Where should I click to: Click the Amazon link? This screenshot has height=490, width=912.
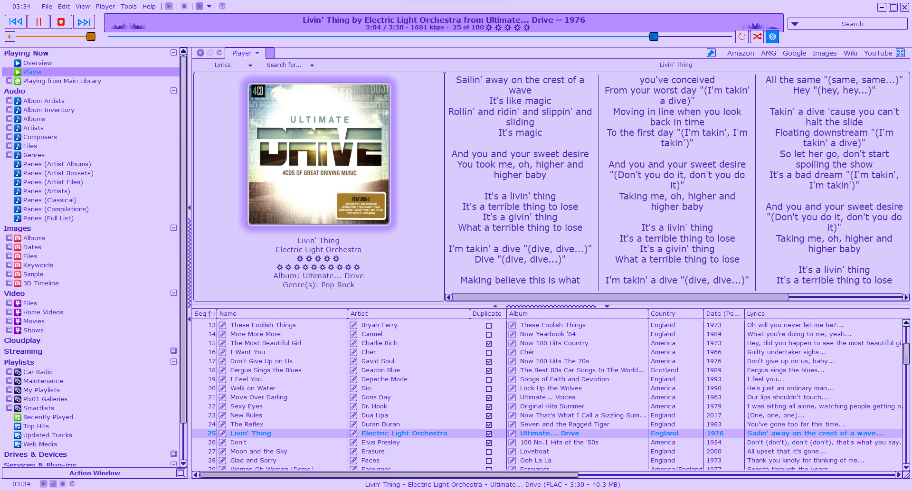point(741,53)
